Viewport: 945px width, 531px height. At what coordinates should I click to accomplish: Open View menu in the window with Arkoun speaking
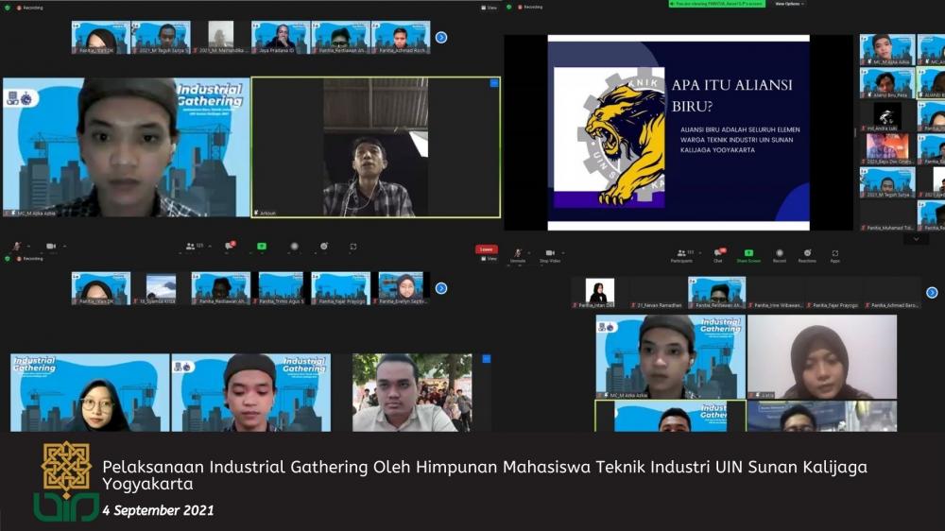click(489, 8)
